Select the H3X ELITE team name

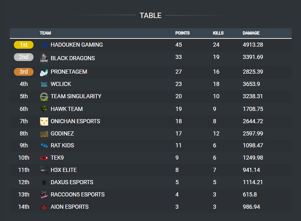coord(64,170)
